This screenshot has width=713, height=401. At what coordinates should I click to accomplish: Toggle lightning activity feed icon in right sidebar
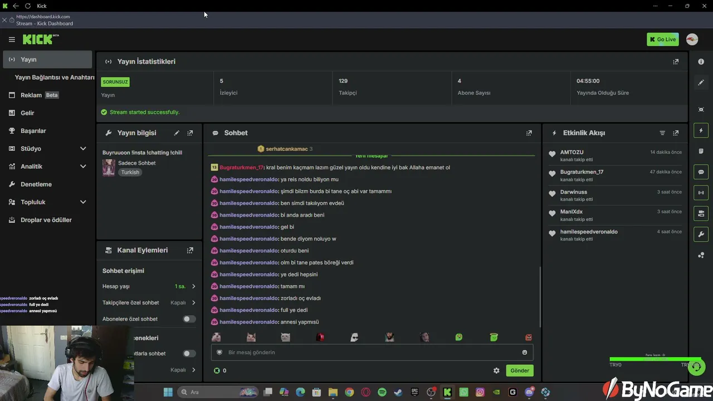[701, 130]
